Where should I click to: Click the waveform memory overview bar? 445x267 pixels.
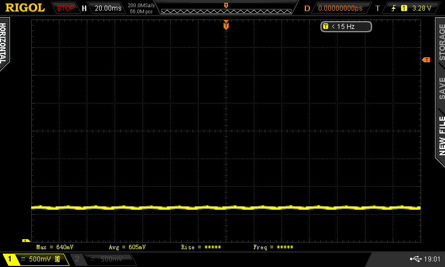coord(226,11)
